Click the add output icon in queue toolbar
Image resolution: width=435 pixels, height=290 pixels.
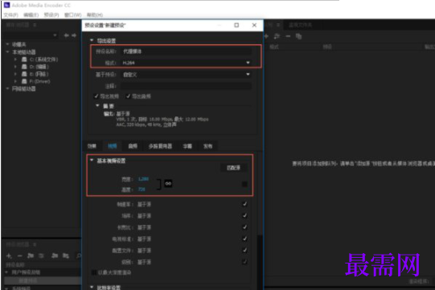click(x=277, y=36)
